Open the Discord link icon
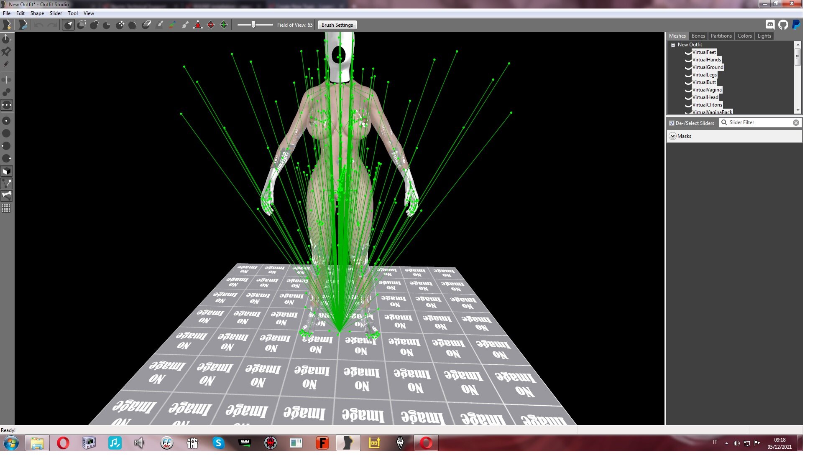This screenshot has width=828, height=465. click(770, 25)
